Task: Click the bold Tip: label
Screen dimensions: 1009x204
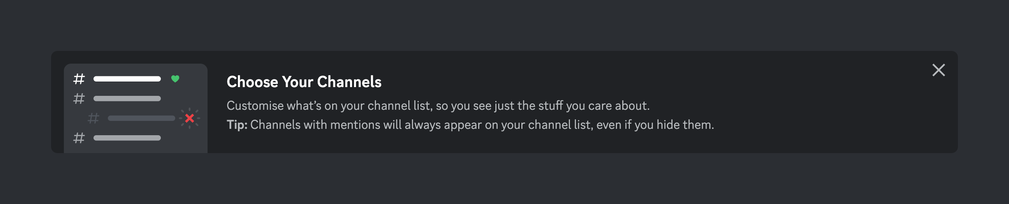Action: pos(237,125)
